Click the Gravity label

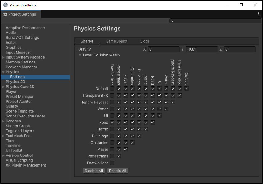coord(84,49)
